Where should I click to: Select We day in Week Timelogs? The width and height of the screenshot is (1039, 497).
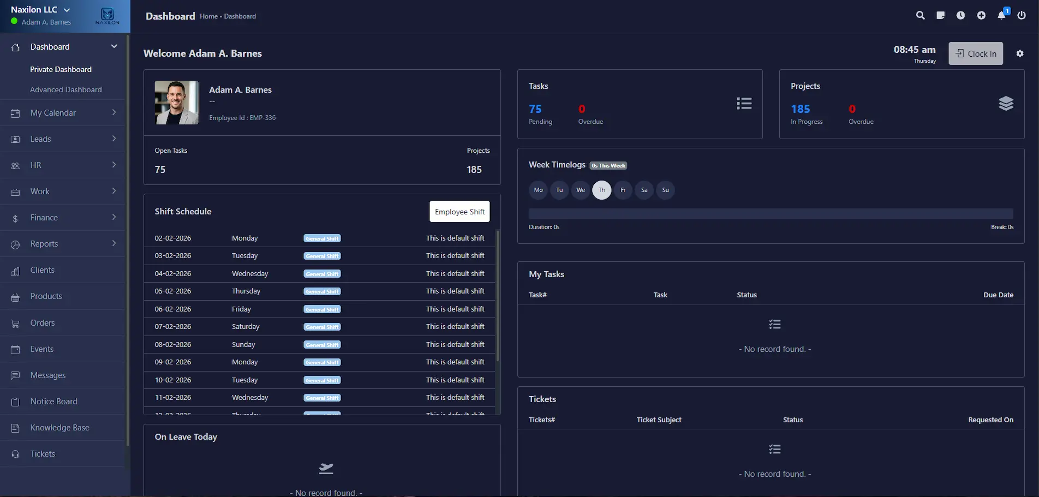(x=581, y=190)
